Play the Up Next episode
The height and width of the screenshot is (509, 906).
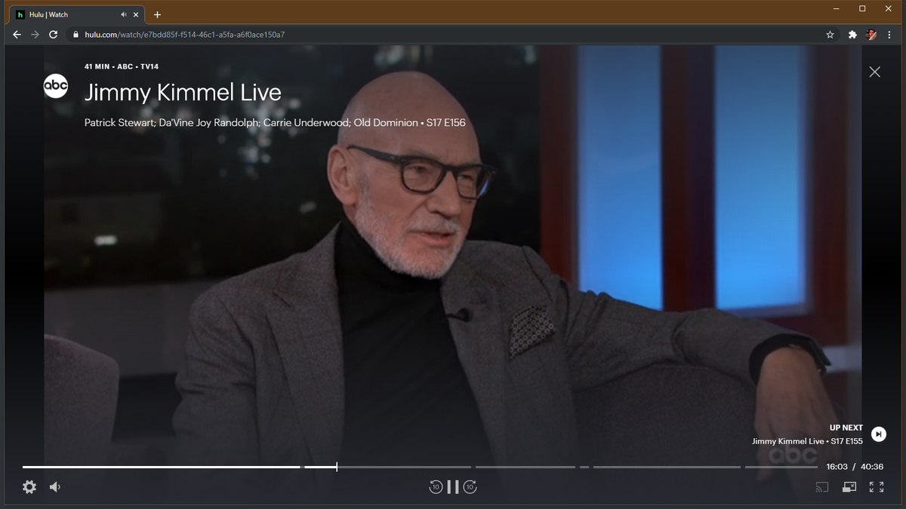[878, 434]
